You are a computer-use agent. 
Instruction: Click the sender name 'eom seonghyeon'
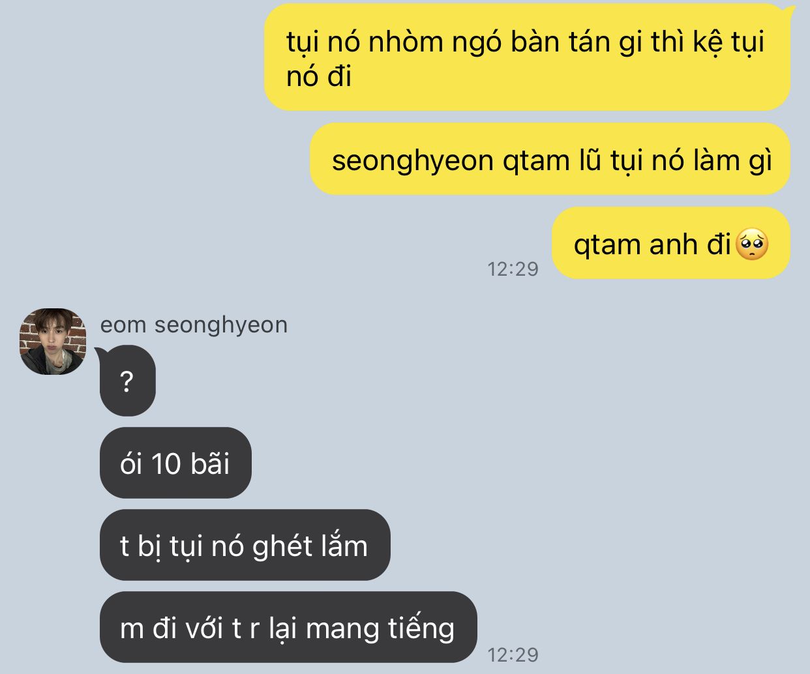click(194, 325)
